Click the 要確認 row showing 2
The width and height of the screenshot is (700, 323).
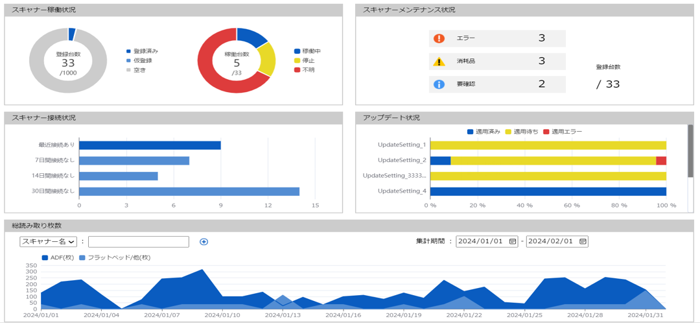click(497, 84)
